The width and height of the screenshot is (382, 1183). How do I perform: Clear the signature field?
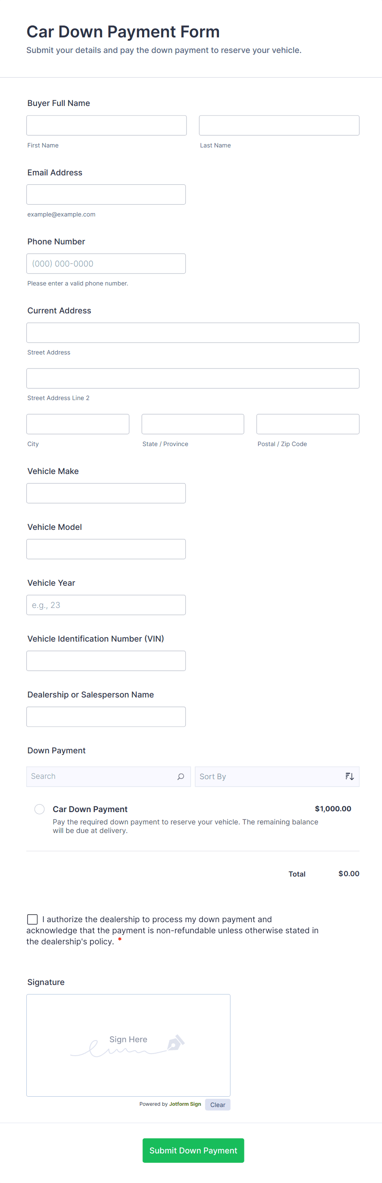[x=217, y=1105]
